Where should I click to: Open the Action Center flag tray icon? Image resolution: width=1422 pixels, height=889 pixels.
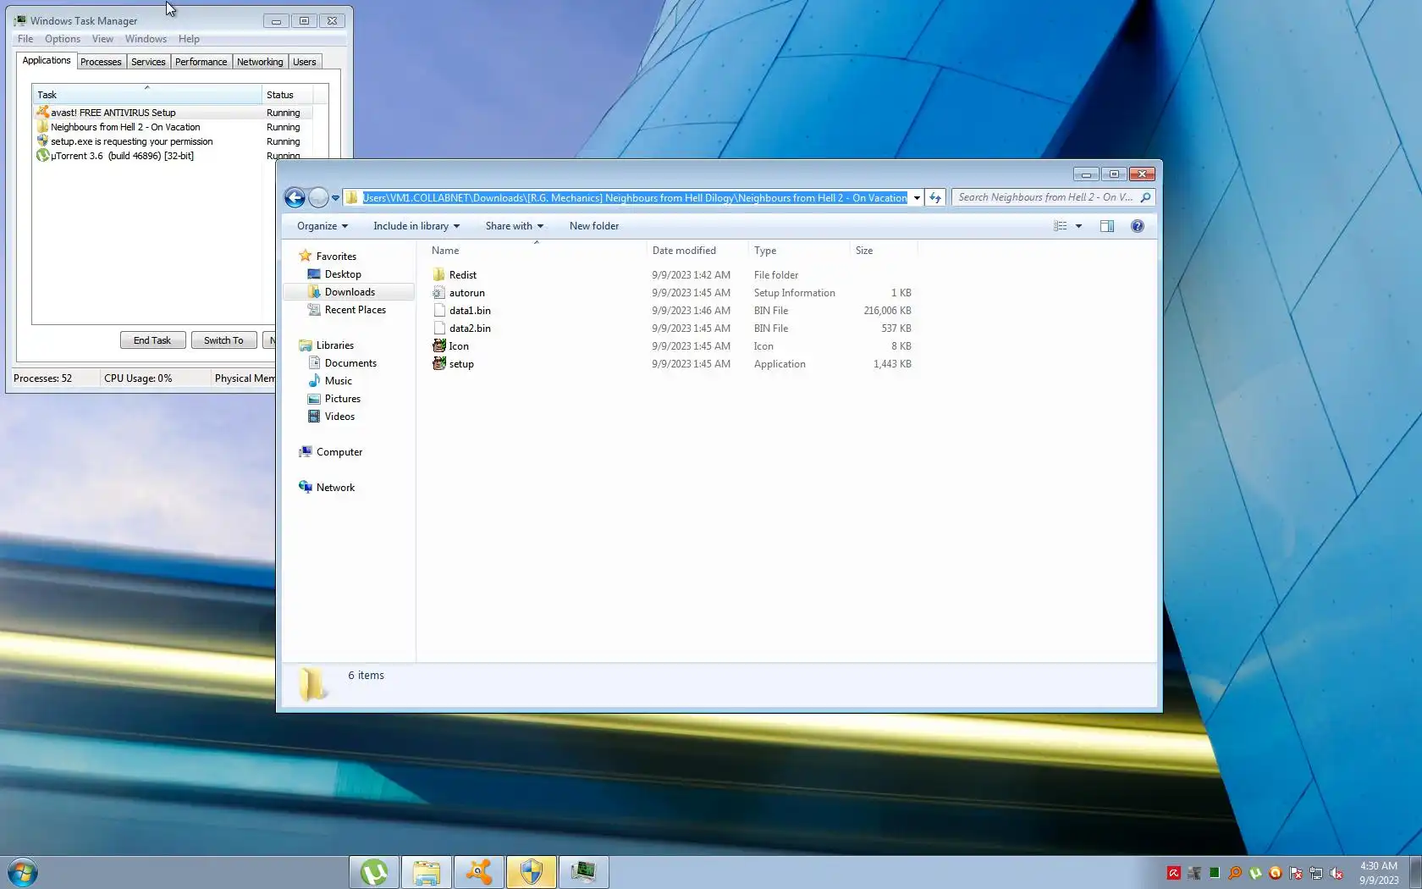coord(1296,873)
